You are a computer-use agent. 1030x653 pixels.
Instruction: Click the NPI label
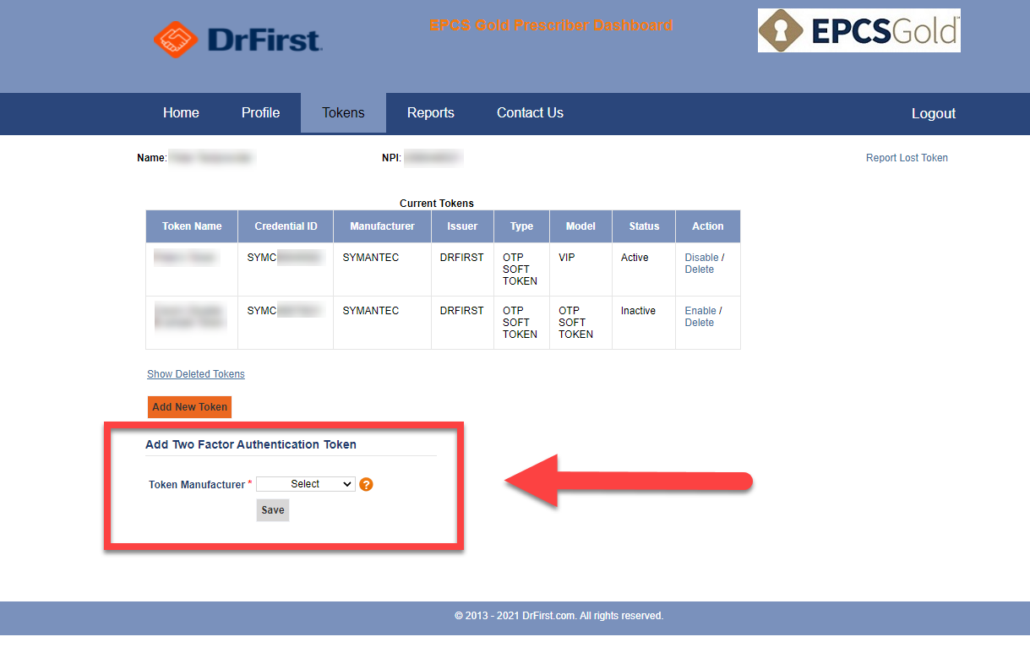pos(391,158)
